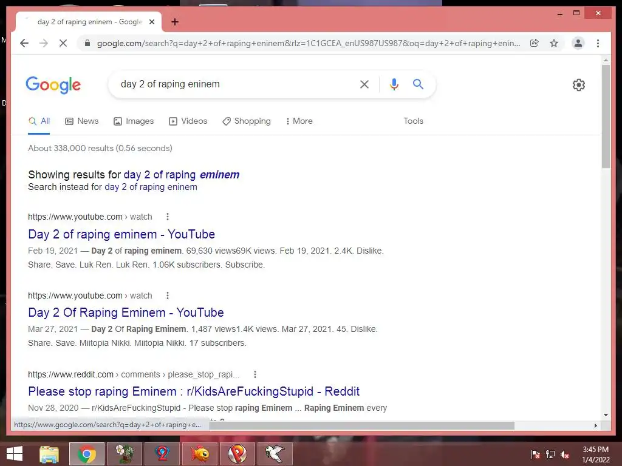622x466 pixels.
Task: Open the first YouTube result title
Action: point(121,234)
